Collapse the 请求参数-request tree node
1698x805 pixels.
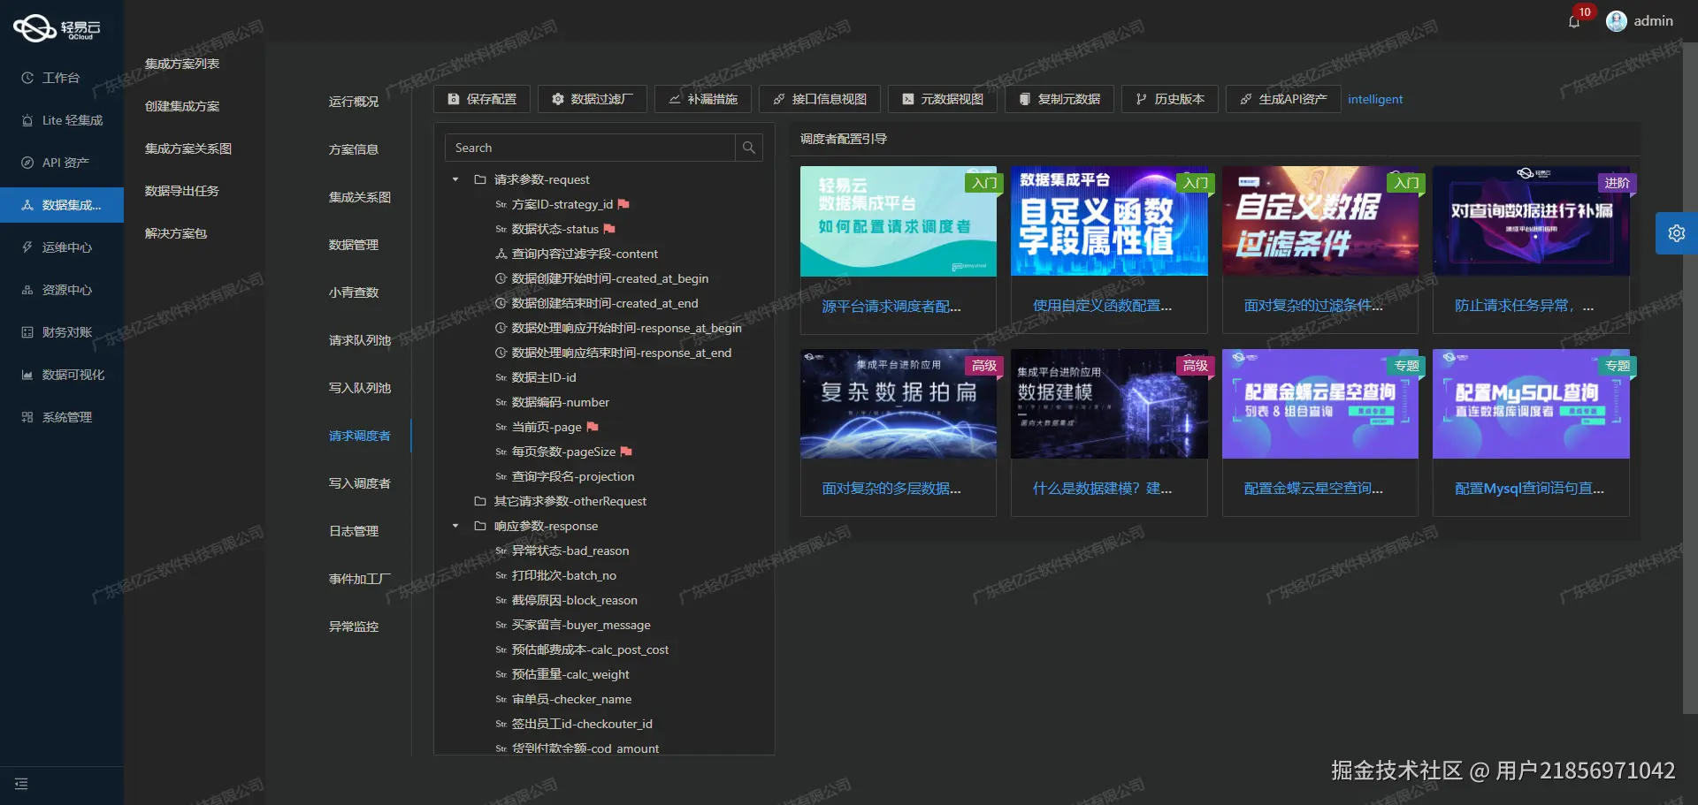click(455, 179)
